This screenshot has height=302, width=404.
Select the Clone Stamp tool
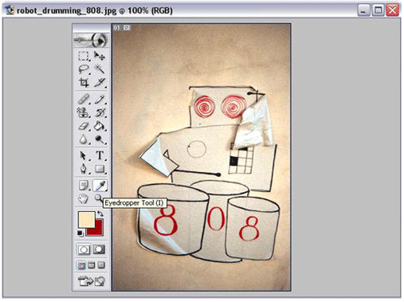(84, 112)
